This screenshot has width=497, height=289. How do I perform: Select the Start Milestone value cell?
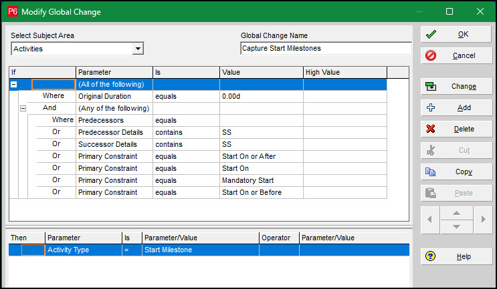[x=200, y=250]
